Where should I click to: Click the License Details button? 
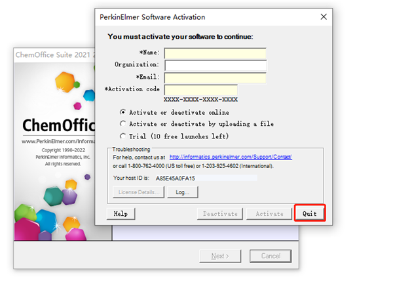click(x=137, y=192)
